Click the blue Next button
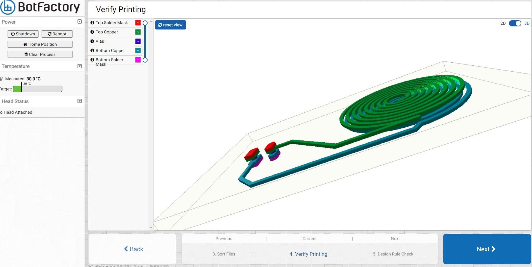The height and width of the screenshot is (267, 532). coord(487,249)
